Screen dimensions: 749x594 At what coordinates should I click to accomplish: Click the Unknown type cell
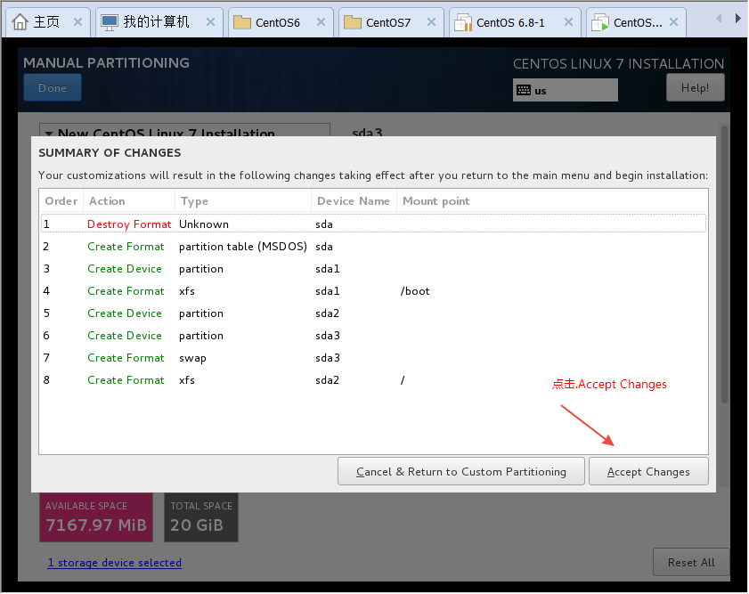coord(204,224)
